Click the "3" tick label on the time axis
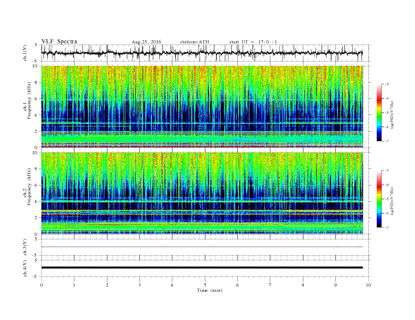 pyautogui.click(x=139, y=285)
